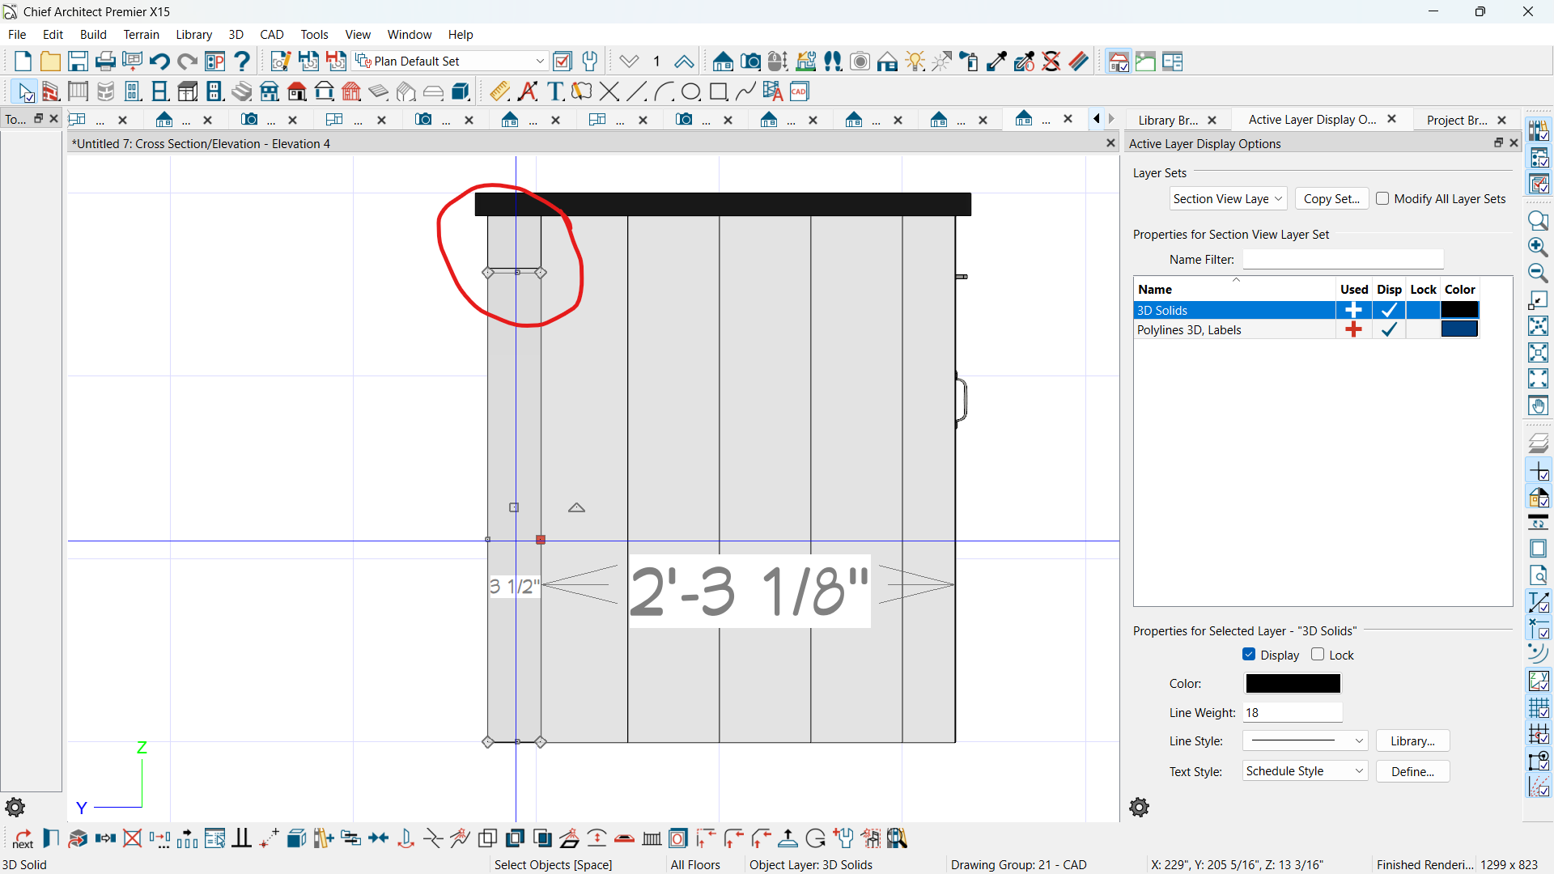Select the Draw Line tool

[x=637, y=91]
